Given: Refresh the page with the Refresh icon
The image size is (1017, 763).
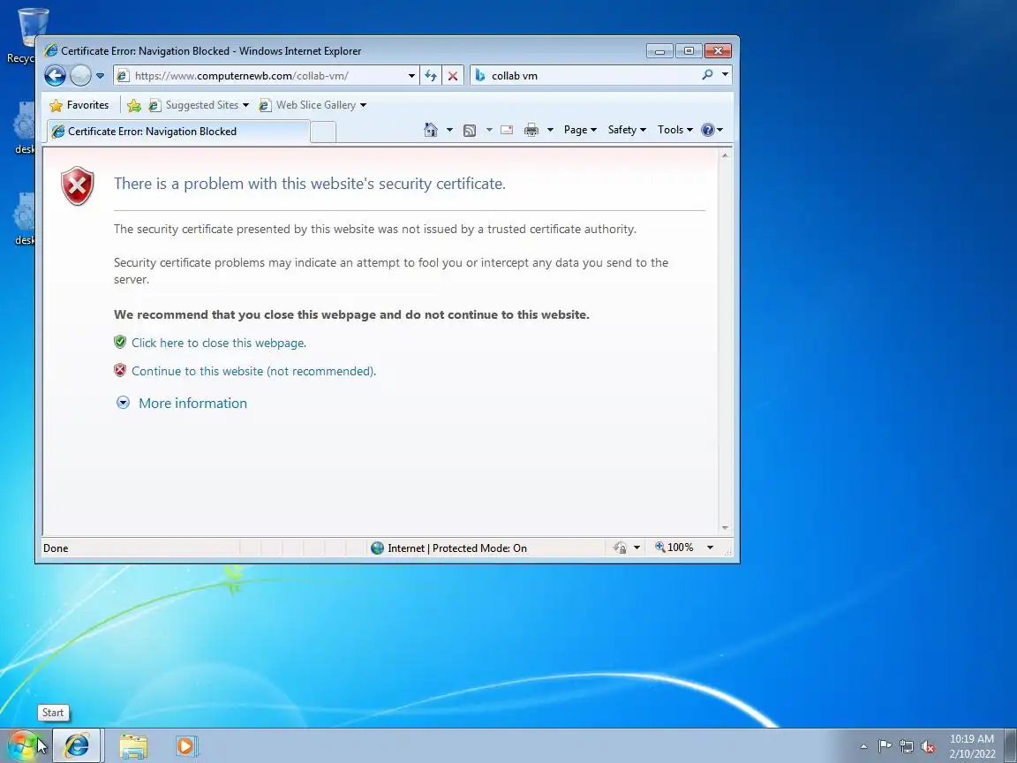Looking at the screenshot, I should pyautogui.click(x=431, y=76).
